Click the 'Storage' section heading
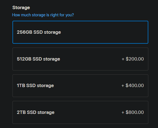 point(21,8)
